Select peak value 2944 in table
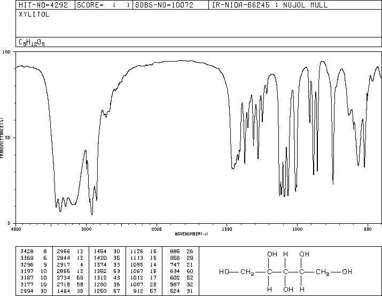This screenshot has height=296, width=382. 64,258
